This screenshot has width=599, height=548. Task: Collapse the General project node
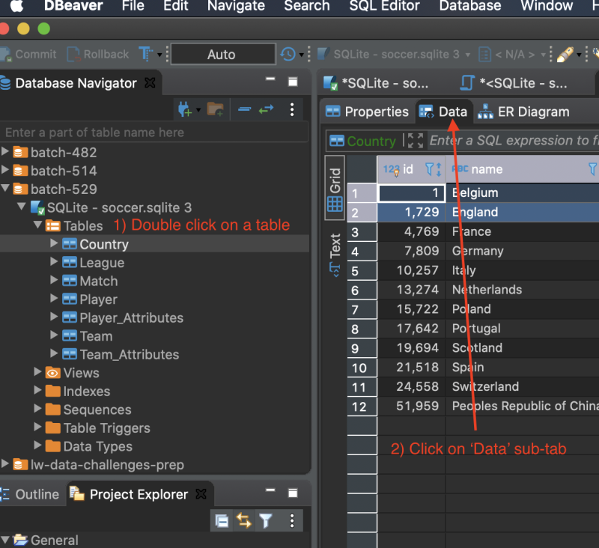5,539
